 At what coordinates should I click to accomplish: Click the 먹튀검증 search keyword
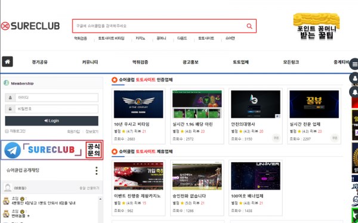(x=81, y=39)
